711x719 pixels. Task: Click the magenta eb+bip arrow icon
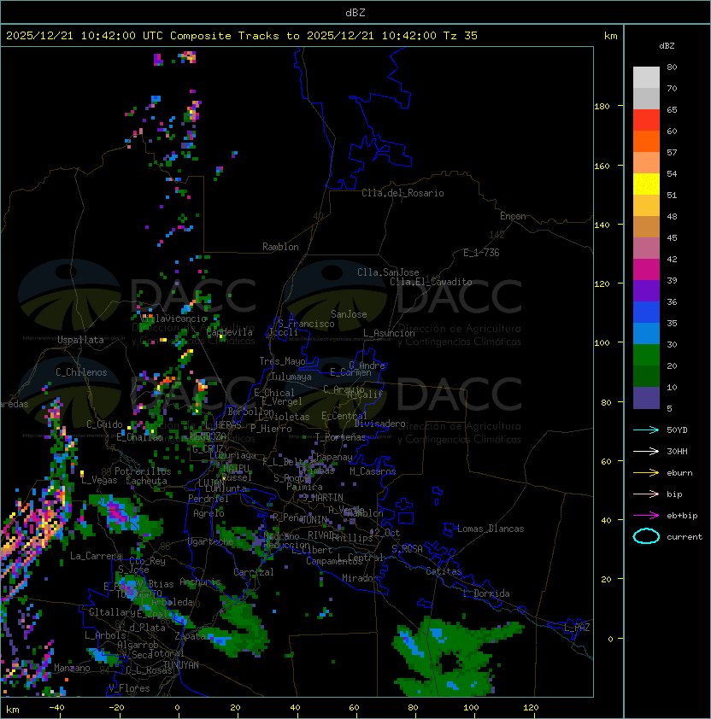[x=646, y=516]
